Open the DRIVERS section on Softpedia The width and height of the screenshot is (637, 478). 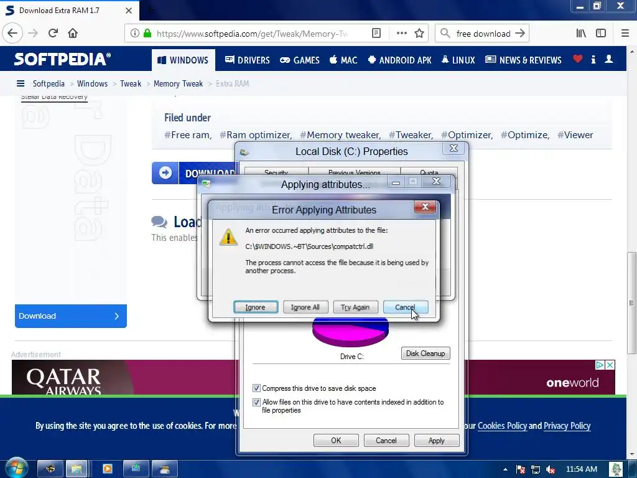[x=248, y=60]
